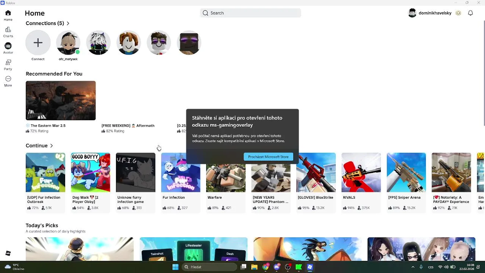Click the Connect plus circle
This screenshot has height=273, width=485.
[x=38, y=43]
